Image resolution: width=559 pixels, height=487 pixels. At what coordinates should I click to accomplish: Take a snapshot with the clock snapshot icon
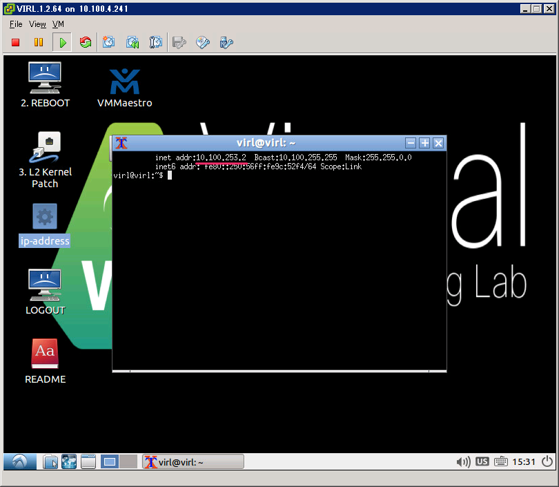pos(108,42)
